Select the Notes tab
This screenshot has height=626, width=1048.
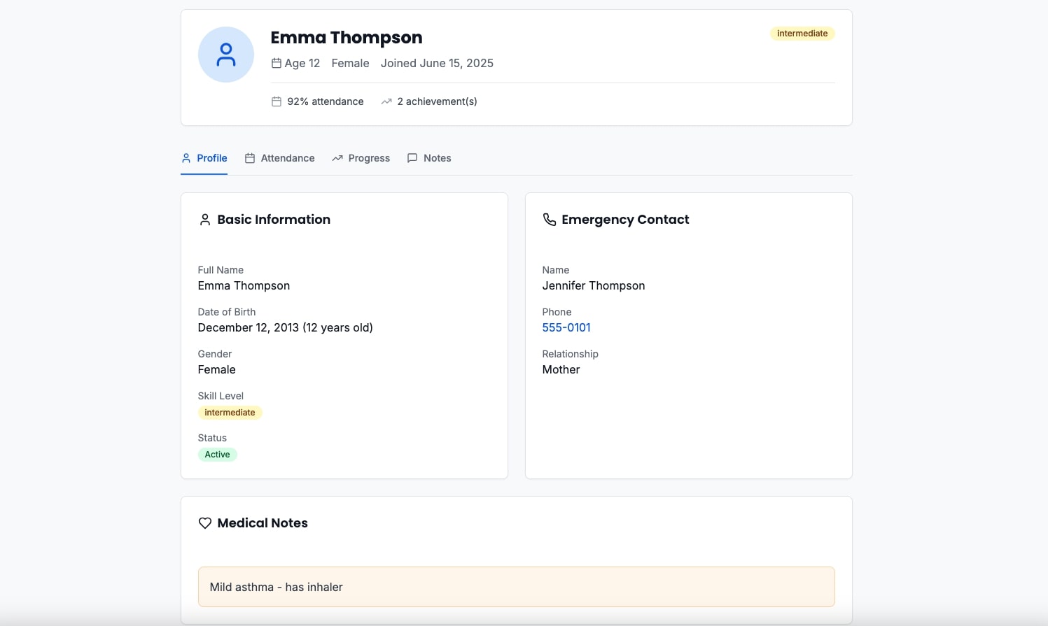click(x=429, y=158)
